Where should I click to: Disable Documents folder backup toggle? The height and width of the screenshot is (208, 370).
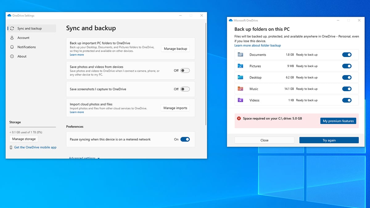tap(347, 55)
